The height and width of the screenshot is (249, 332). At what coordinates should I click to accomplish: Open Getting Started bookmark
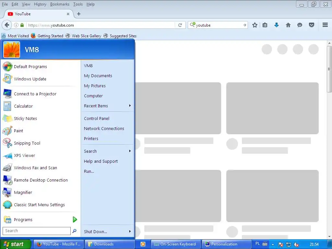pyautogui.click(x=47, y=36)
